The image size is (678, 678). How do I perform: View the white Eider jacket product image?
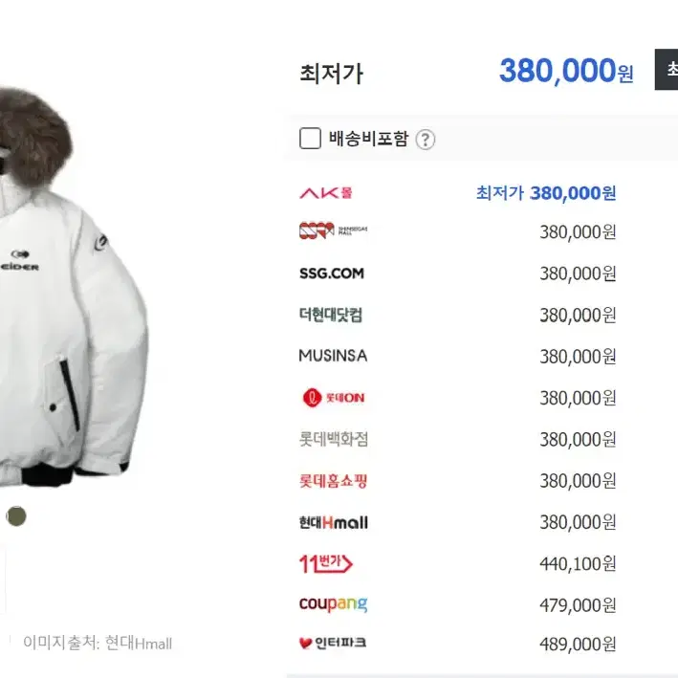tap(74, 285)
